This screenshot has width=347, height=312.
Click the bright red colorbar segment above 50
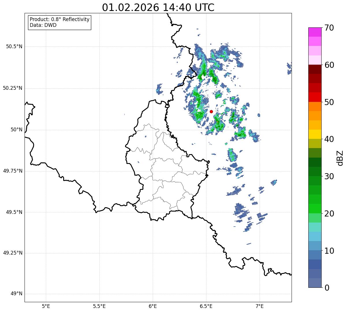tap(315, 97)
